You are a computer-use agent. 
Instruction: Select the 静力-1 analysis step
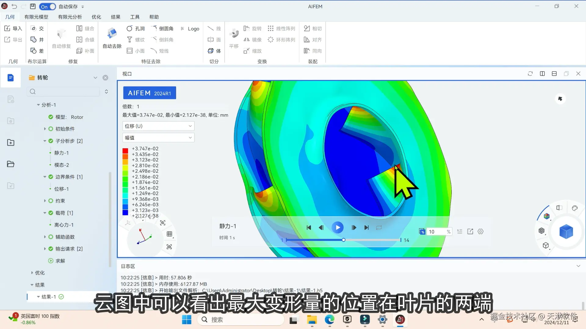coord(61,153)
